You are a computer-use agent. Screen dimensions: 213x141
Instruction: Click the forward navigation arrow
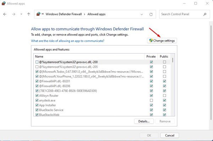[x=13, y=14]
